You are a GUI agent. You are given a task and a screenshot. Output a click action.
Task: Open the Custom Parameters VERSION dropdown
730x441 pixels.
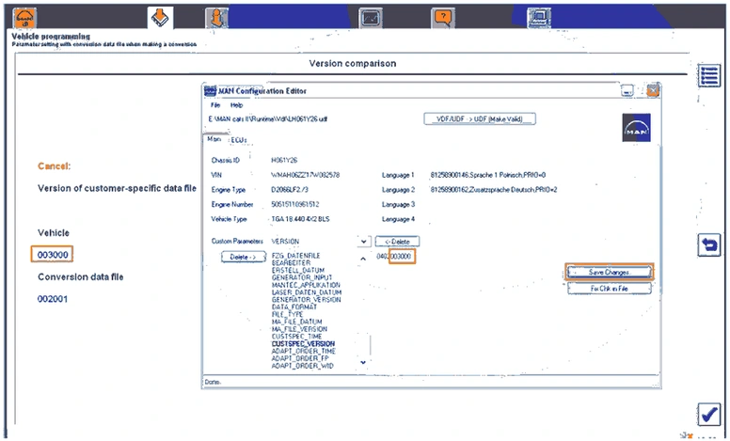tap(364, 242)
